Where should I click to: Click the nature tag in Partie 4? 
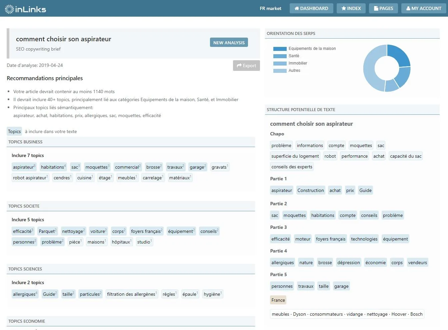tap(306, 262)
